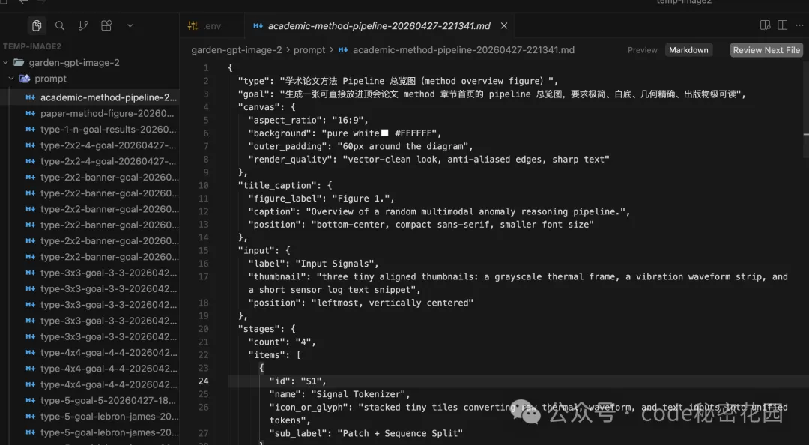
Task: Click the Review Next File button
Action: tap(766, 50)
